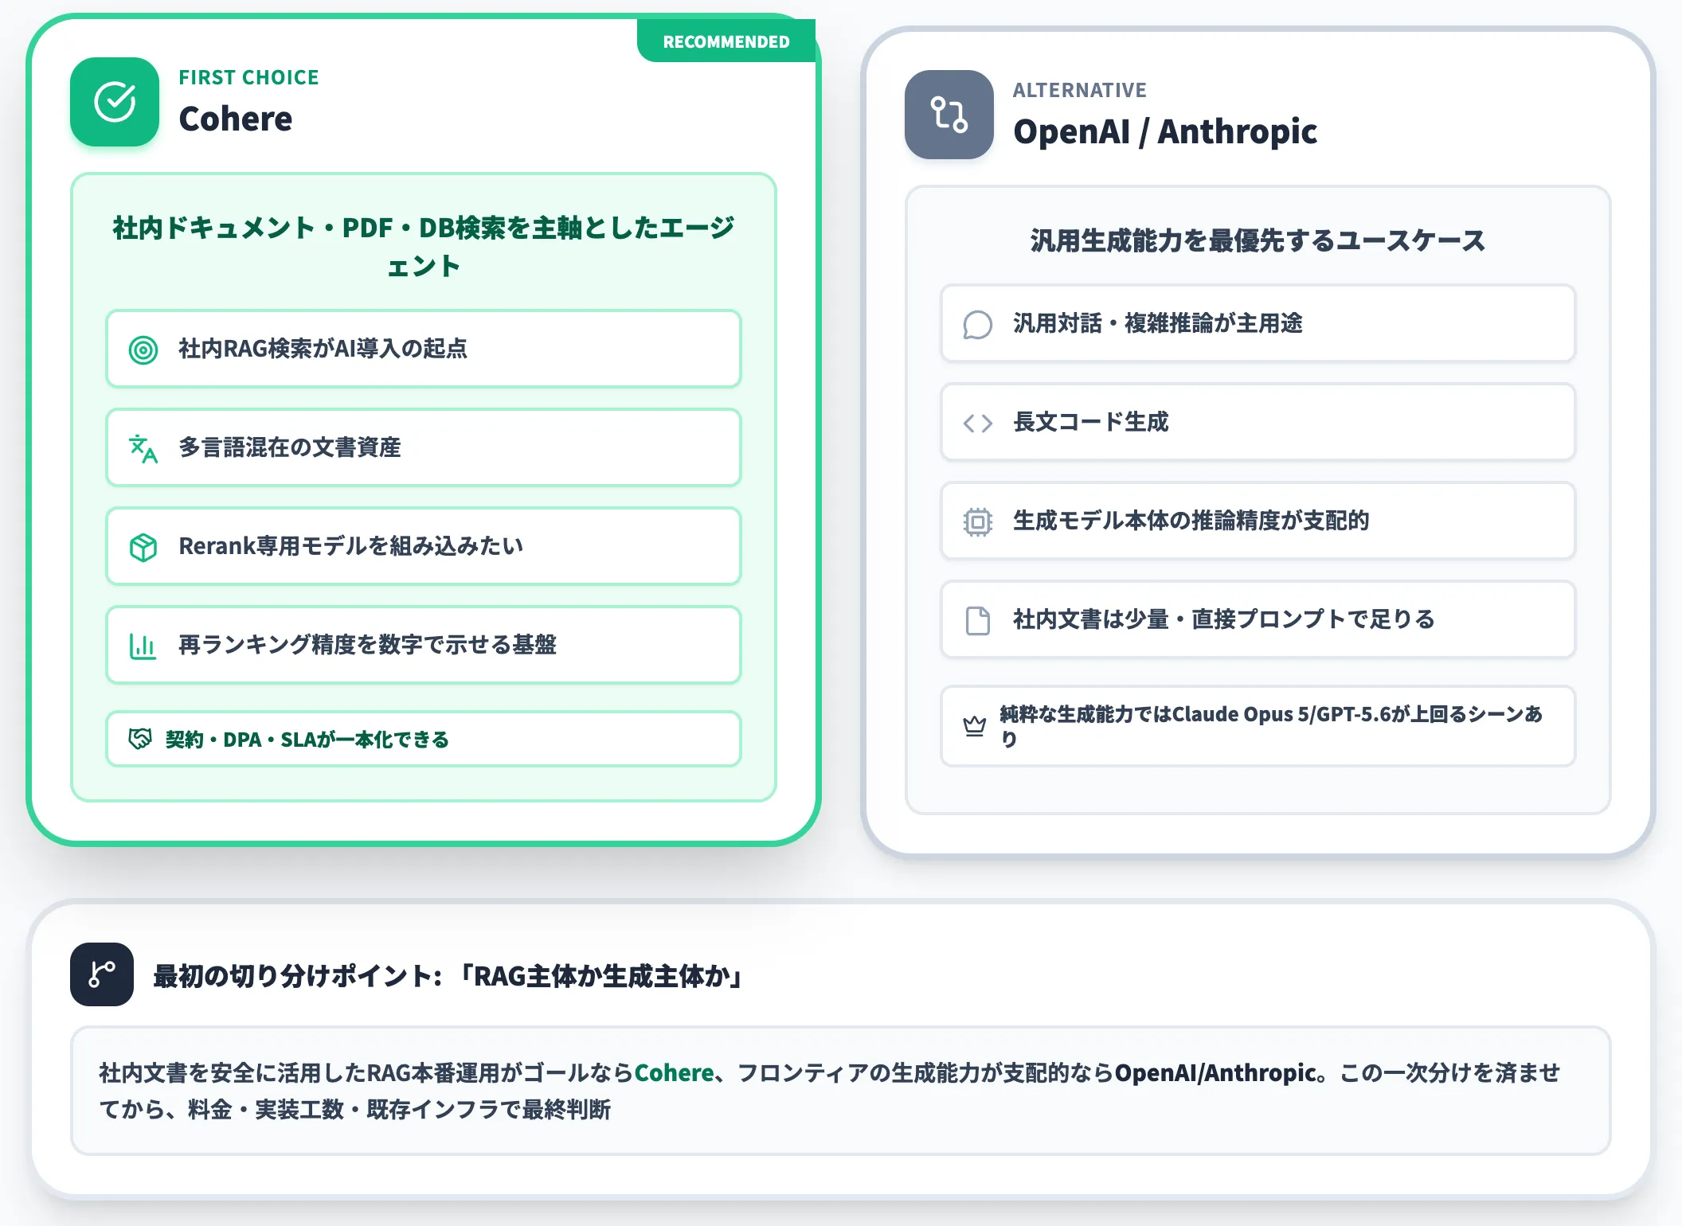Click text Rerank専用モデルを組み込みたい

tap(351, 546)
